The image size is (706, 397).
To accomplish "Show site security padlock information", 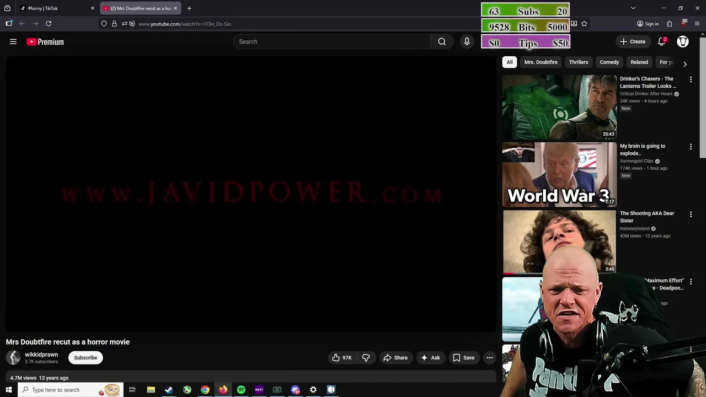I will tap(114, 24).
